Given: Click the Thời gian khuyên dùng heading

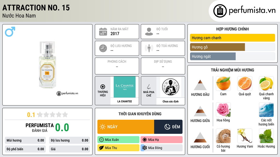Looking at the screenshot, I should click(x=140, y=114).
